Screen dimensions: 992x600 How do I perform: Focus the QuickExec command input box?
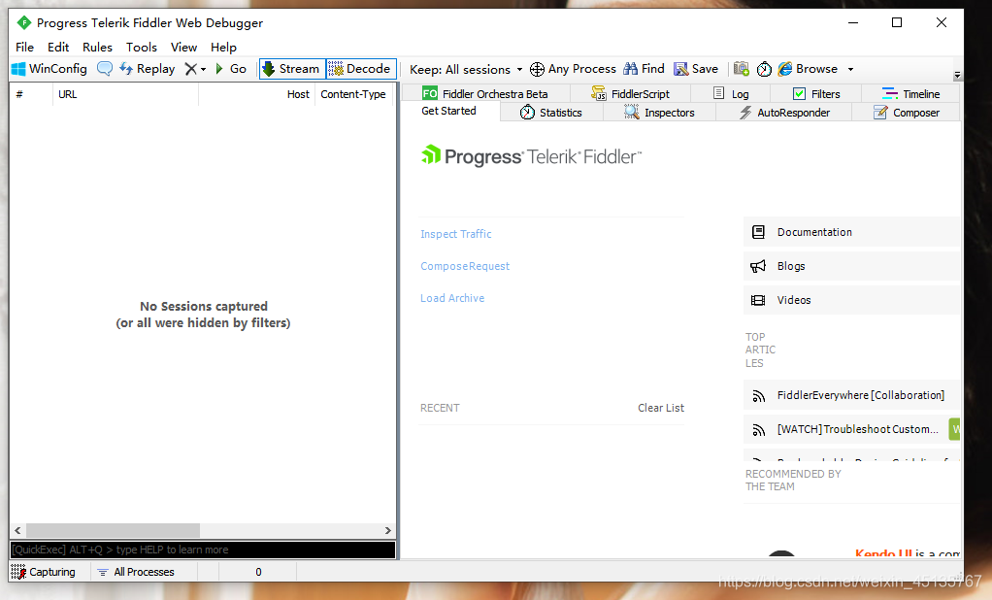(x=203, y=550)
